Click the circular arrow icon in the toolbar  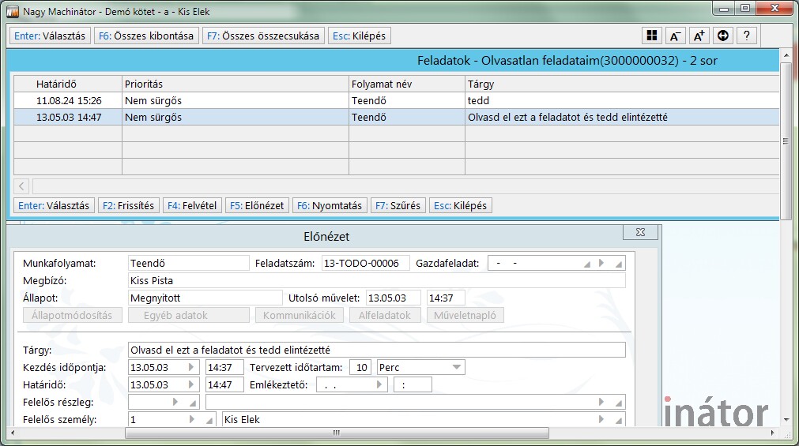(722, 36)
